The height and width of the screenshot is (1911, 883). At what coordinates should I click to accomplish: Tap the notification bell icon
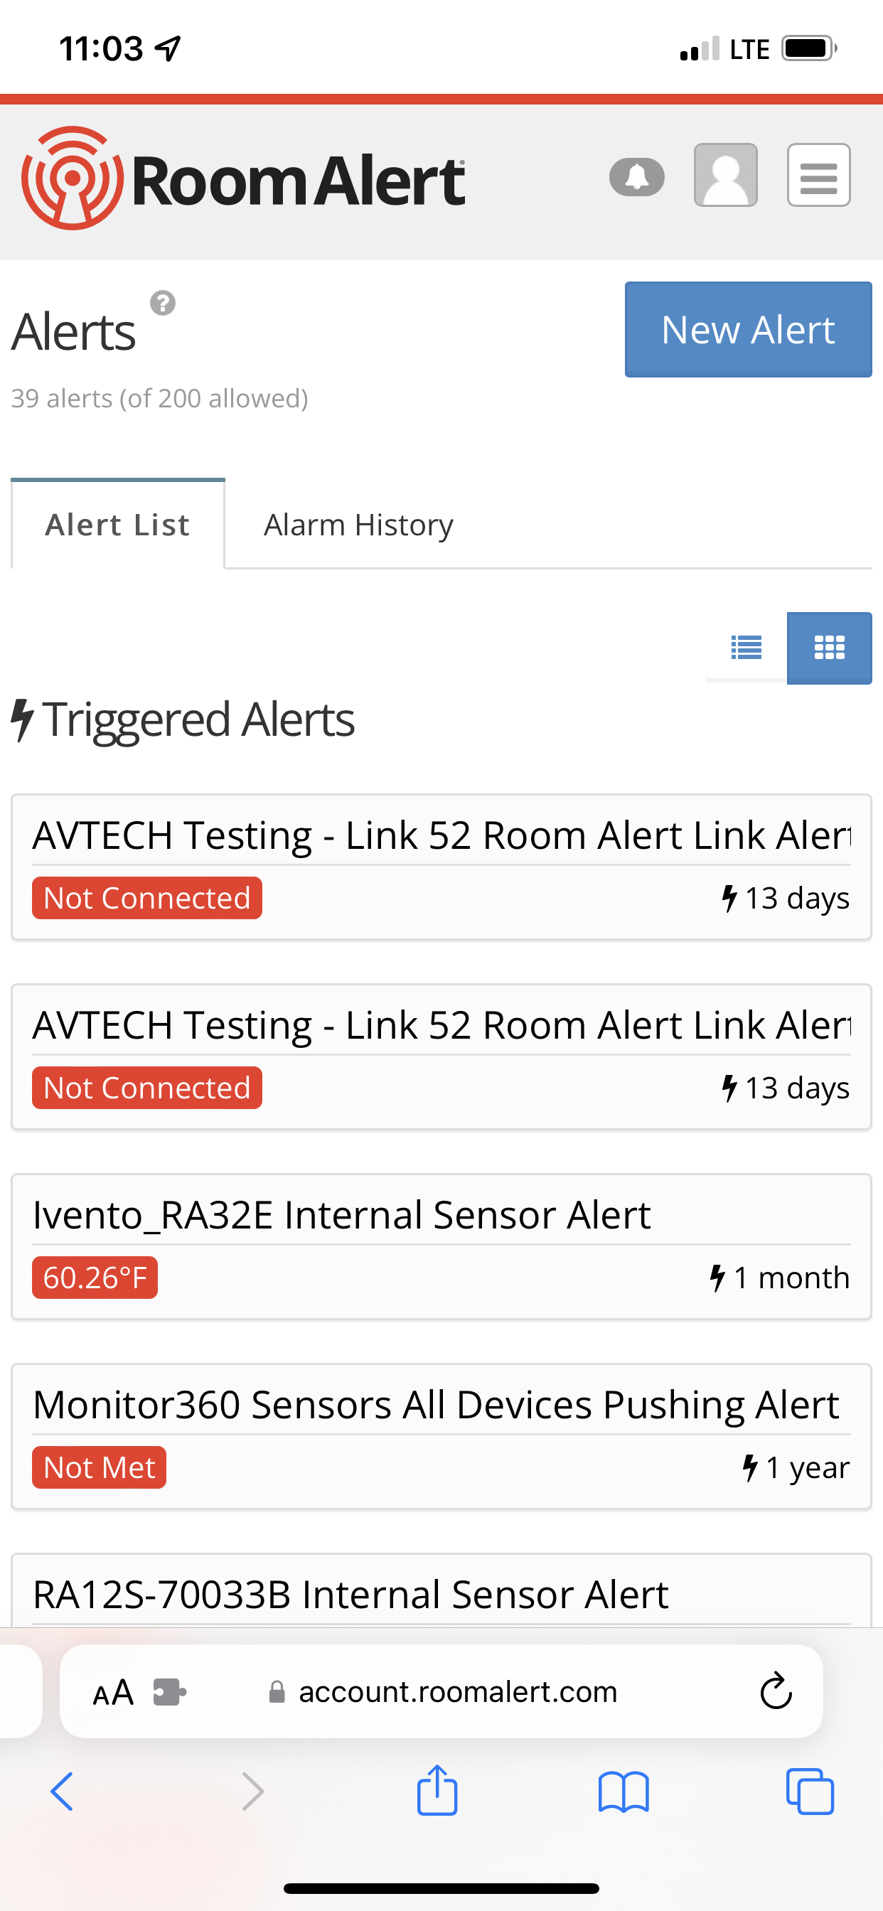pos(636,177)
